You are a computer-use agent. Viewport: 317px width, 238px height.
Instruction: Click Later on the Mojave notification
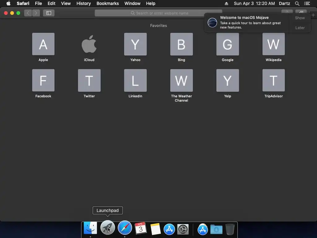click(x=300, y=28)
